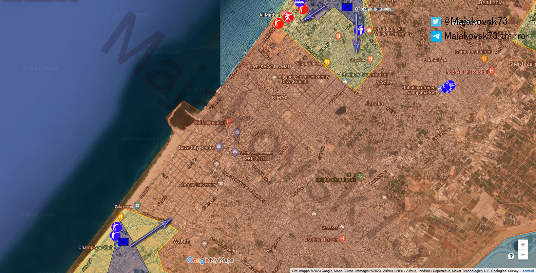
Task: Zoom out with the minus button
Action: (523, 255)
